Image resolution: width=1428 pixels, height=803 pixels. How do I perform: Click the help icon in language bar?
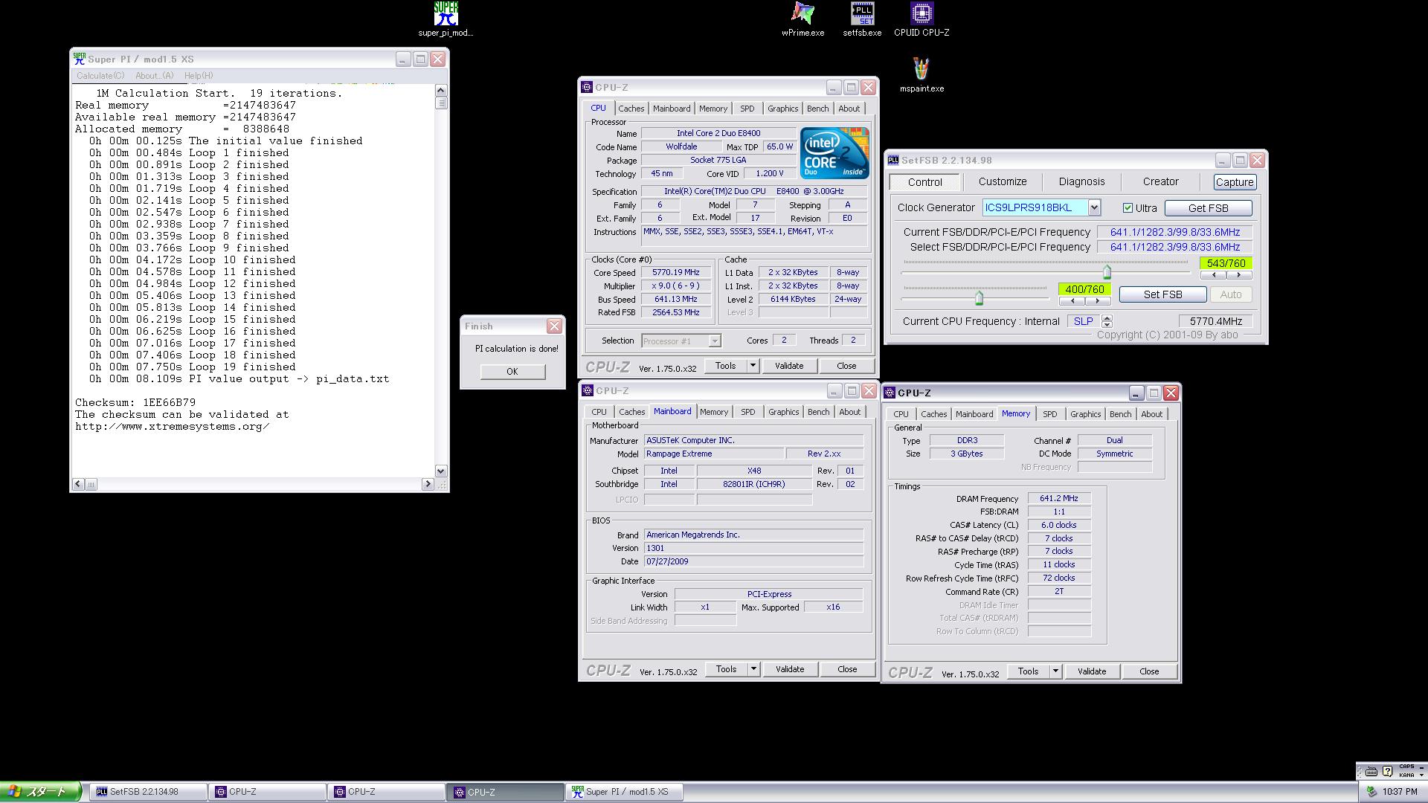point(1387,772)
